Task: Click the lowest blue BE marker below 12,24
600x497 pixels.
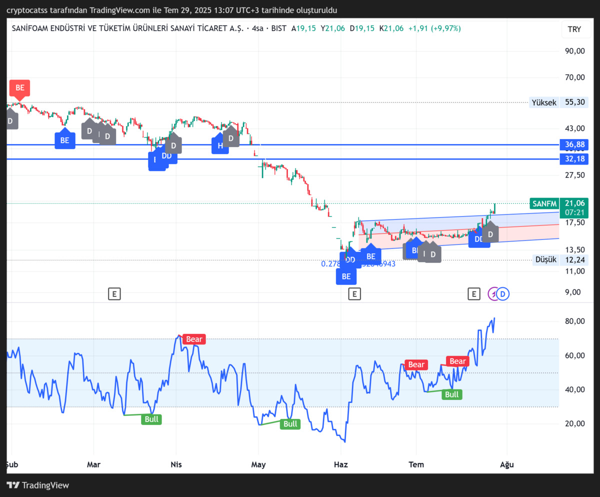Action: click(346, 275)
